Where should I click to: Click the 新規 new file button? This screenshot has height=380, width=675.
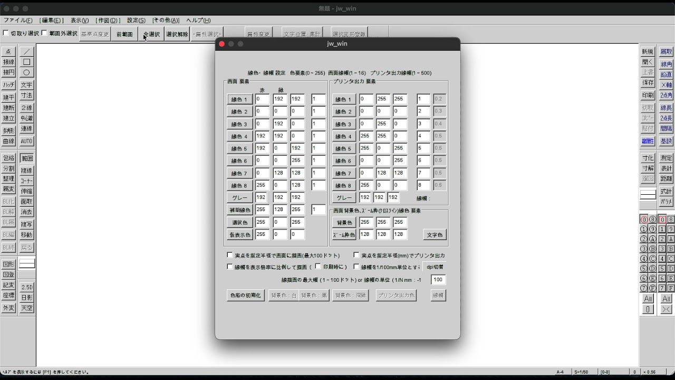tap(648, 52)
